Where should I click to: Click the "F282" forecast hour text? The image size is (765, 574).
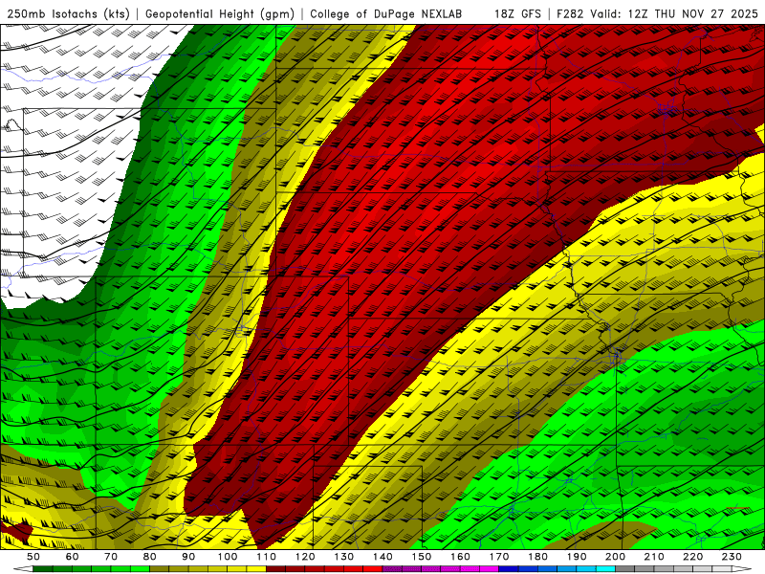(x=570, y=14)
